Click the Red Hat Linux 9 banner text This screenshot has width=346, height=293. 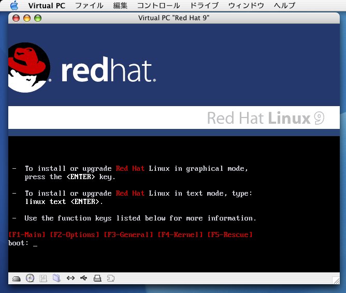[x=266, y=118]
